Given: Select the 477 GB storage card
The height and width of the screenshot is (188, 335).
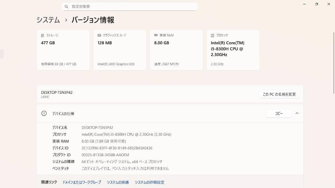Looking at the screenshot, I should [63, 50].
